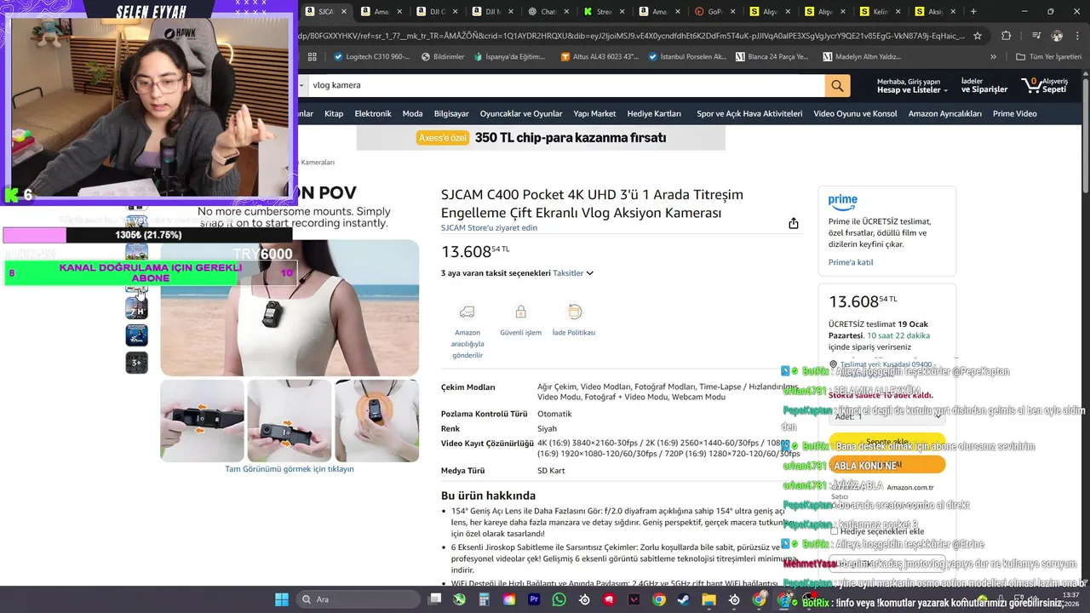The height and width of the screenshot is (613, 1090).
Task: Open Logitech C310 bookmark
Action: point(373,57)
